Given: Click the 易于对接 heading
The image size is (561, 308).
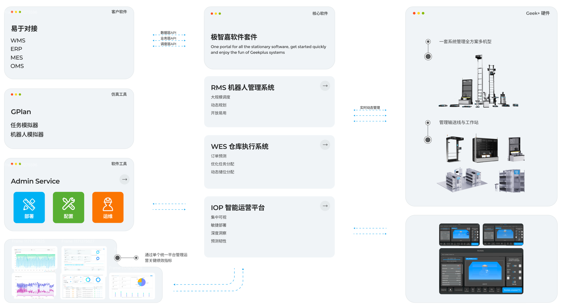Looking at the screenshot, I should (24, 29).
